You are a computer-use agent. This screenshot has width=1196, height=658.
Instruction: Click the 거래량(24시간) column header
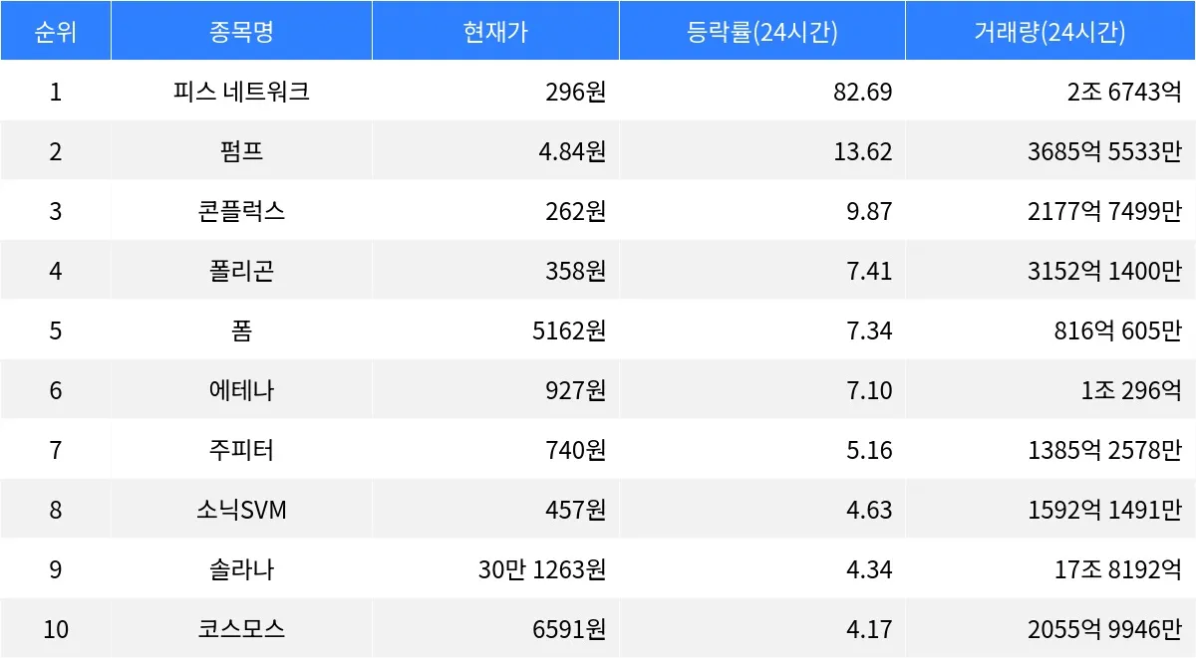pos(1050,31)
